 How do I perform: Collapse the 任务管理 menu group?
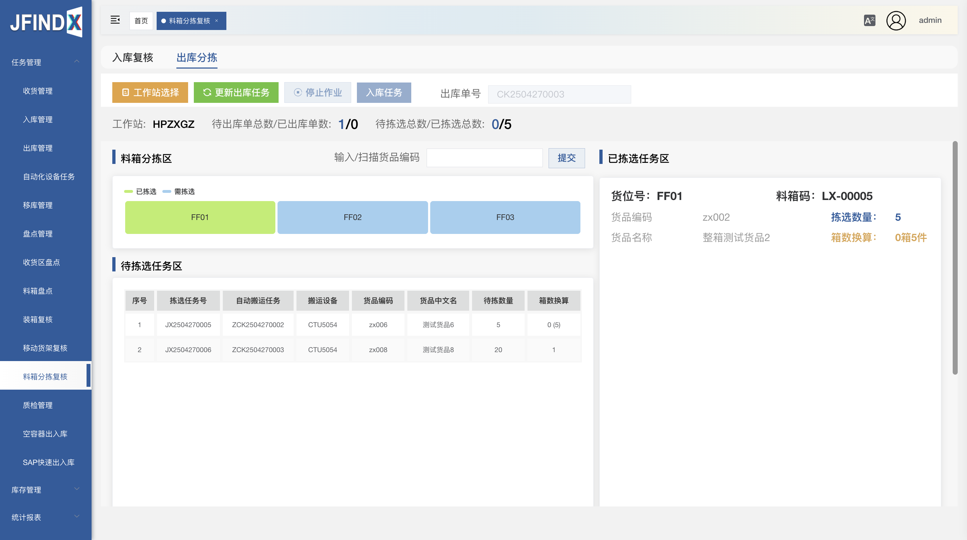pyautogui.click(x=45, y=62)
